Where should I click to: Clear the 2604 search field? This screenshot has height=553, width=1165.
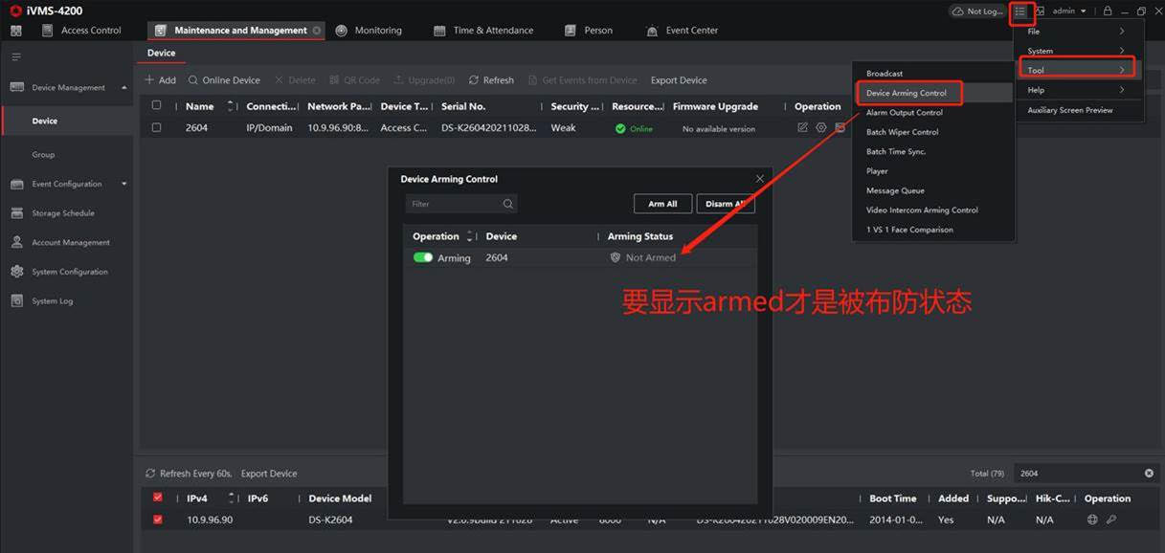[1149, 474]
